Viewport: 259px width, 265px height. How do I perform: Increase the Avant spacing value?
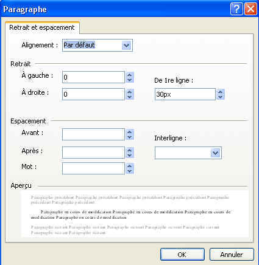[130, 132]
